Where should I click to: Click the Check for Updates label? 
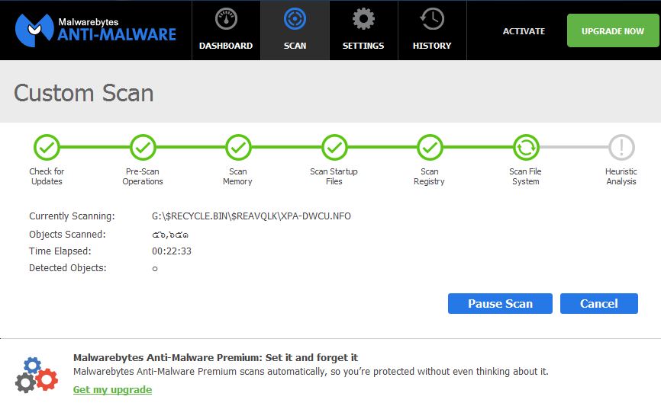[x=47, y=176]
